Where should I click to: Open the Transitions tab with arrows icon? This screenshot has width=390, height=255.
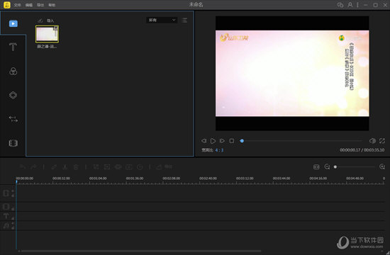click(x=13, y=119)
